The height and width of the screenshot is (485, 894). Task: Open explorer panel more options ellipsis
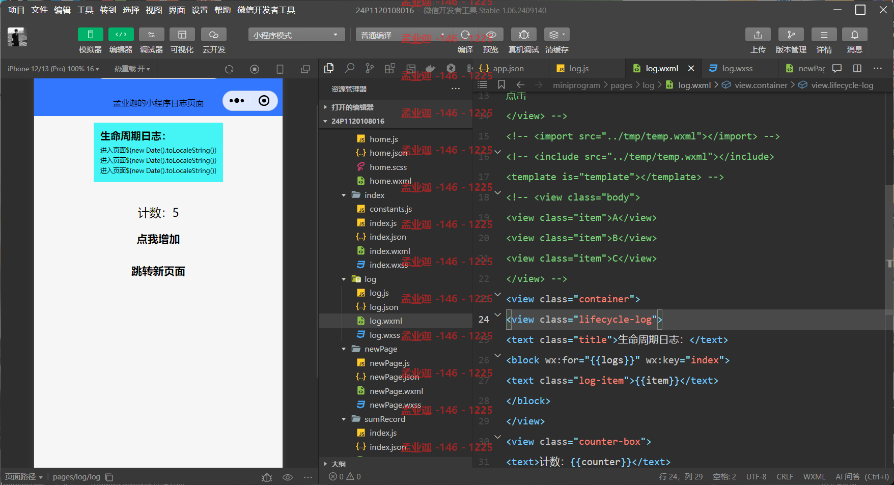[456, 89]
